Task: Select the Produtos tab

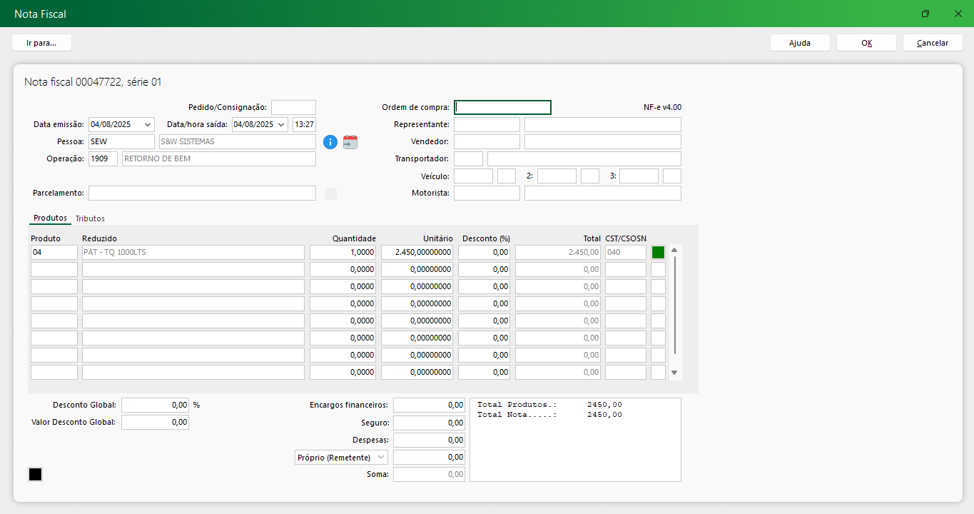Action: [x=50, y=218]
